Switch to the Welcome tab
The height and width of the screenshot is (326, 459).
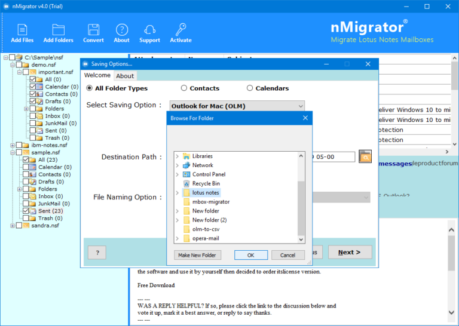point(97,75)
